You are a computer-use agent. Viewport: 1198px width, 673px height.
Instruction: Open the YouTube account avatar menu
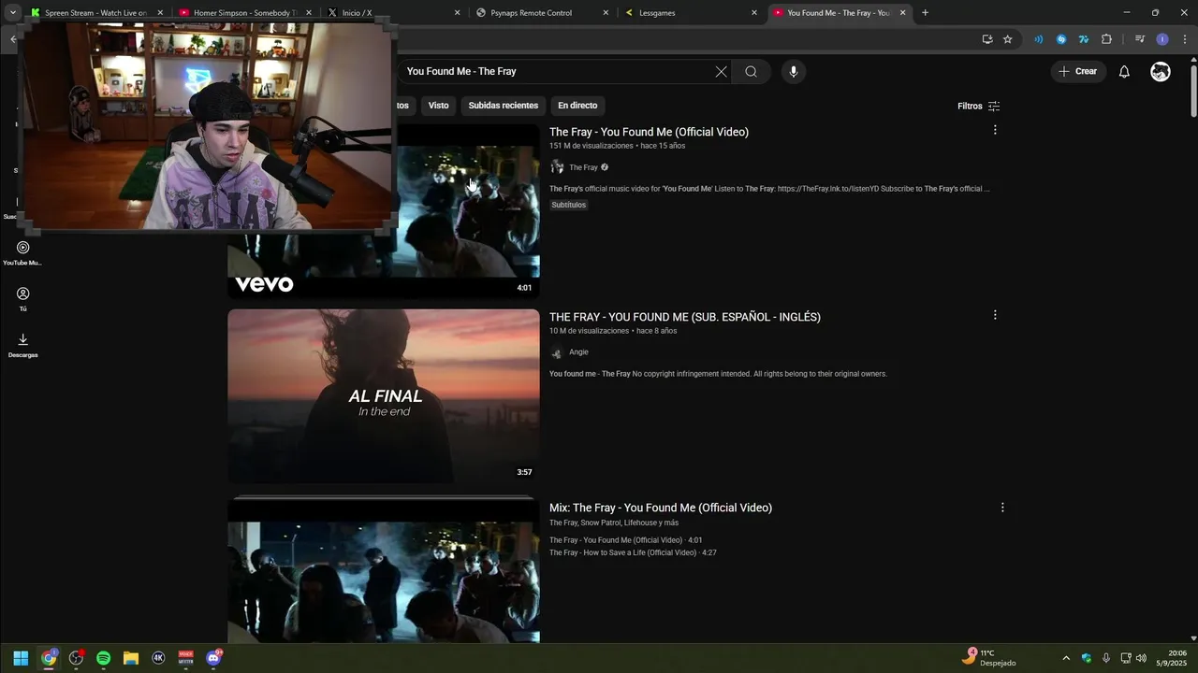(1161, 72)
